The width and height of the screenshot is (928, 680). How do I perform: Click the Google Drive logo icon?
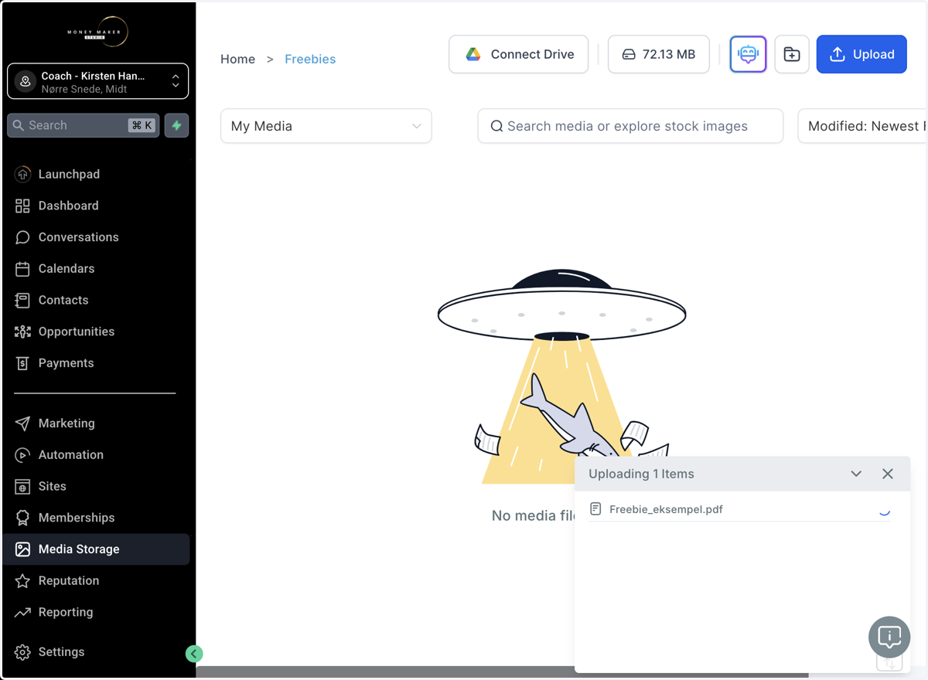(473, 54)
